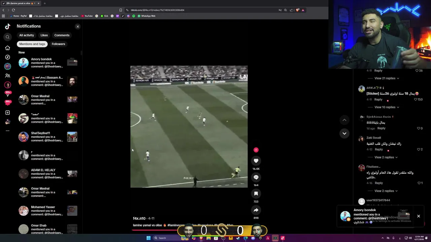This screenshot has width=431, height=242.
Task: Open a new browser tab
Action: click(x=44, y=3)
